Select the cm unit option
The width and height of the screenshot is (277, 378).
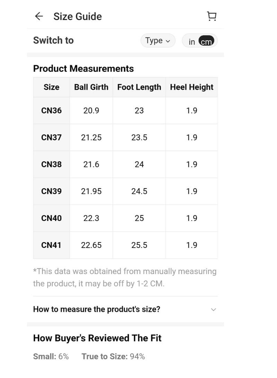pyautogui.click(x=206, y=42)
